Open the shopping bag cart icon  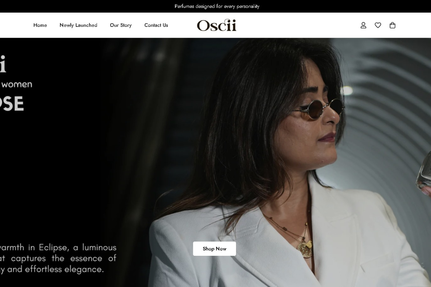[393, 25]
